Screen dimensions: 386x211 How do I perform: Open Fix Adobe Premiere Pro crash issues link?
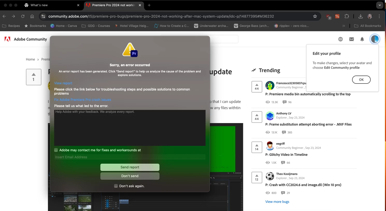pos(83,100)
